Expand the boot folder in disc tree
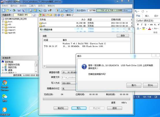Viewport: 160px width, 117px height. pyautogui.click(x=3, y=22)
